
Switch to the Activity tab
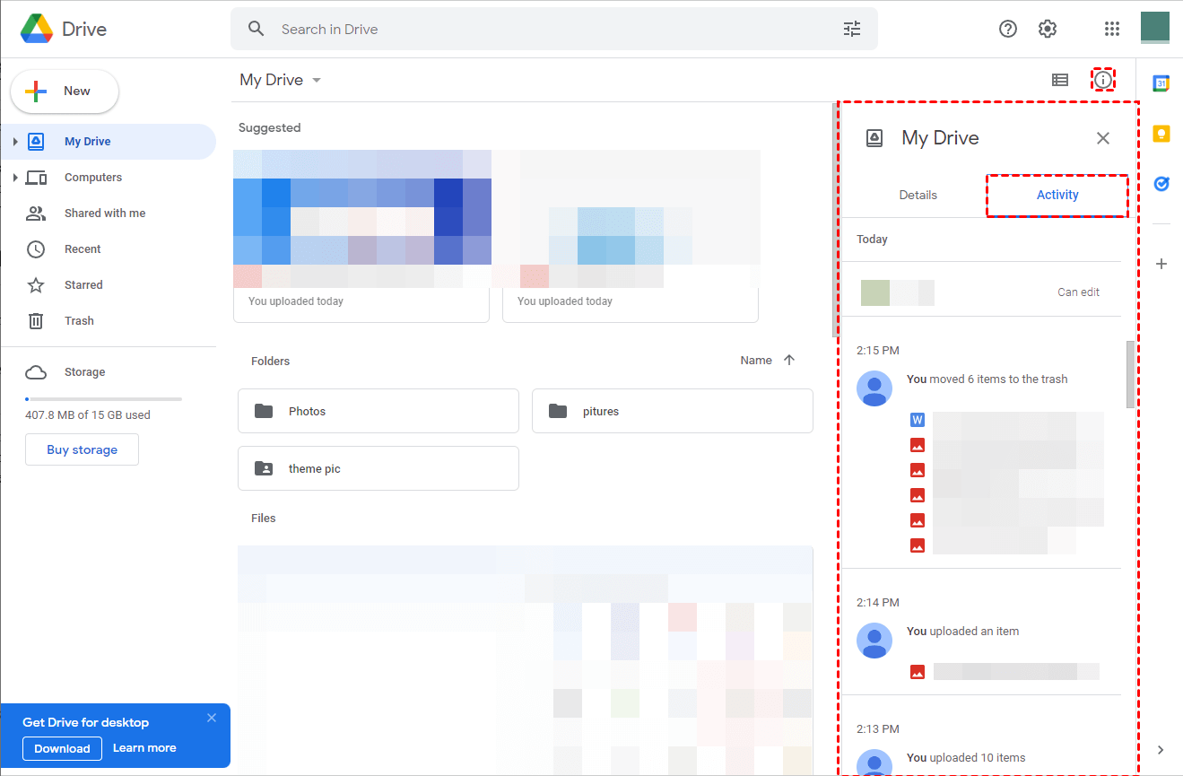pyautogui.click(x=1057, y=195)
